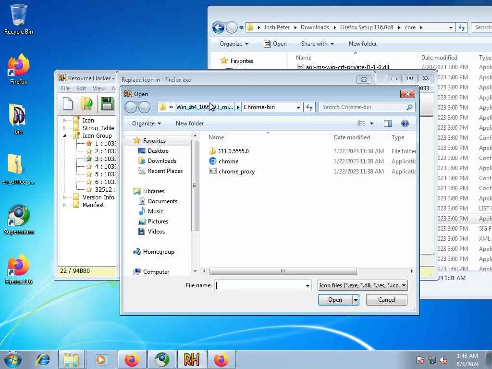Open the Share with menu in Explorer
The image size is (492, 369).
click(x=317, y=44)
